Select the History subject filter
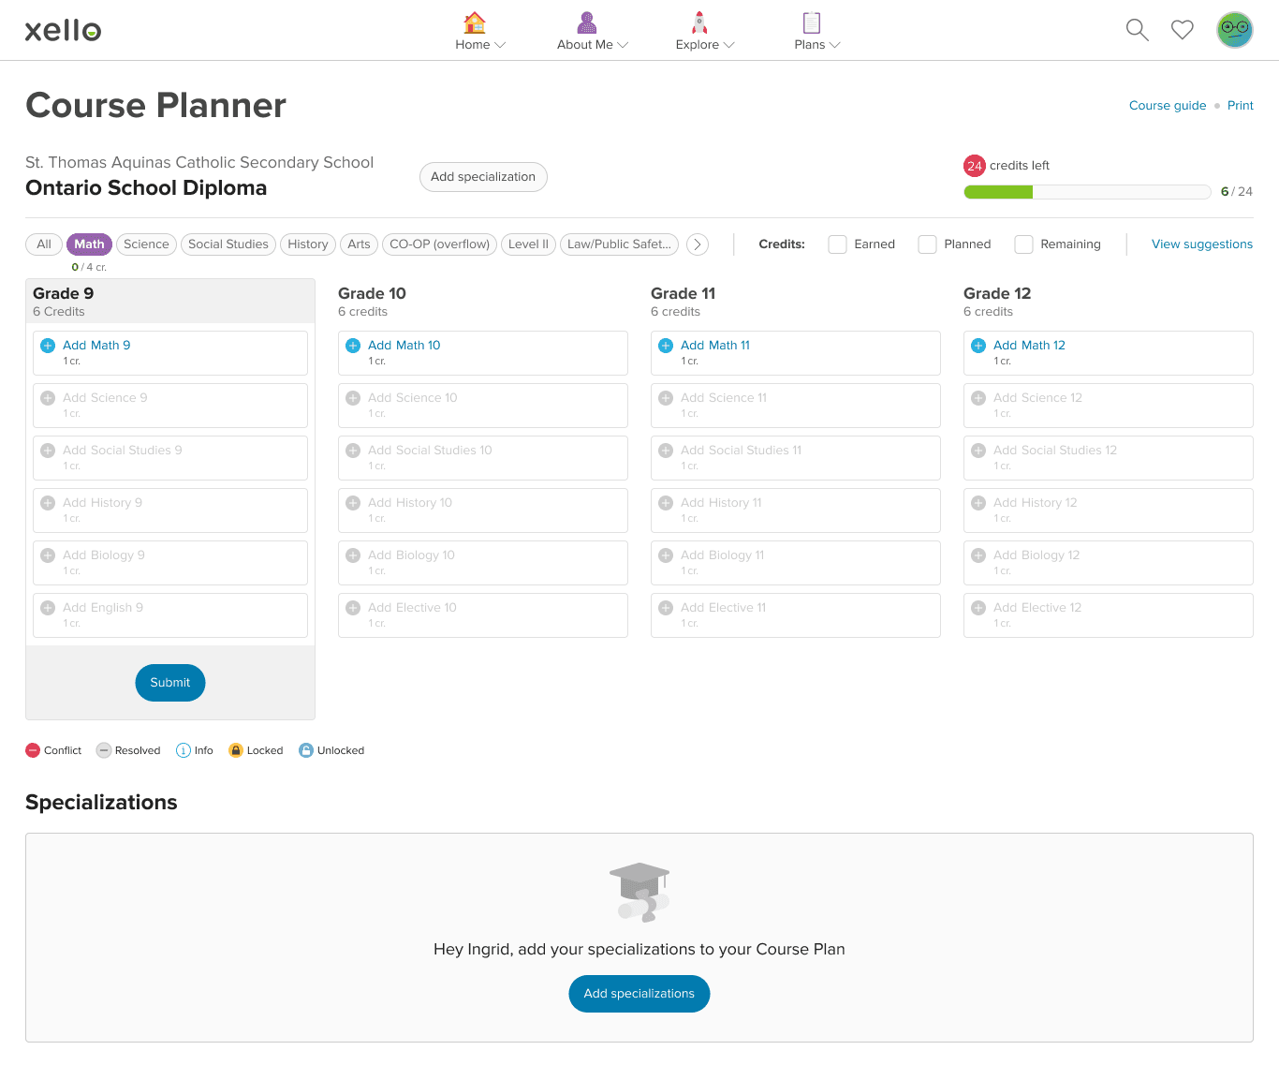The width and height of the screenshot is (1279, 1065). pos(308,244)
